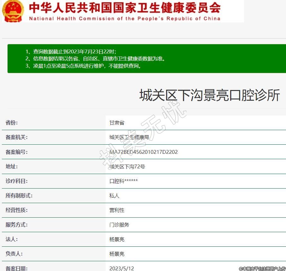This screenshot has width=286, height=271.
Task: Select the 城关区卫生健康局 filing authority value
Action: (129, 137)
